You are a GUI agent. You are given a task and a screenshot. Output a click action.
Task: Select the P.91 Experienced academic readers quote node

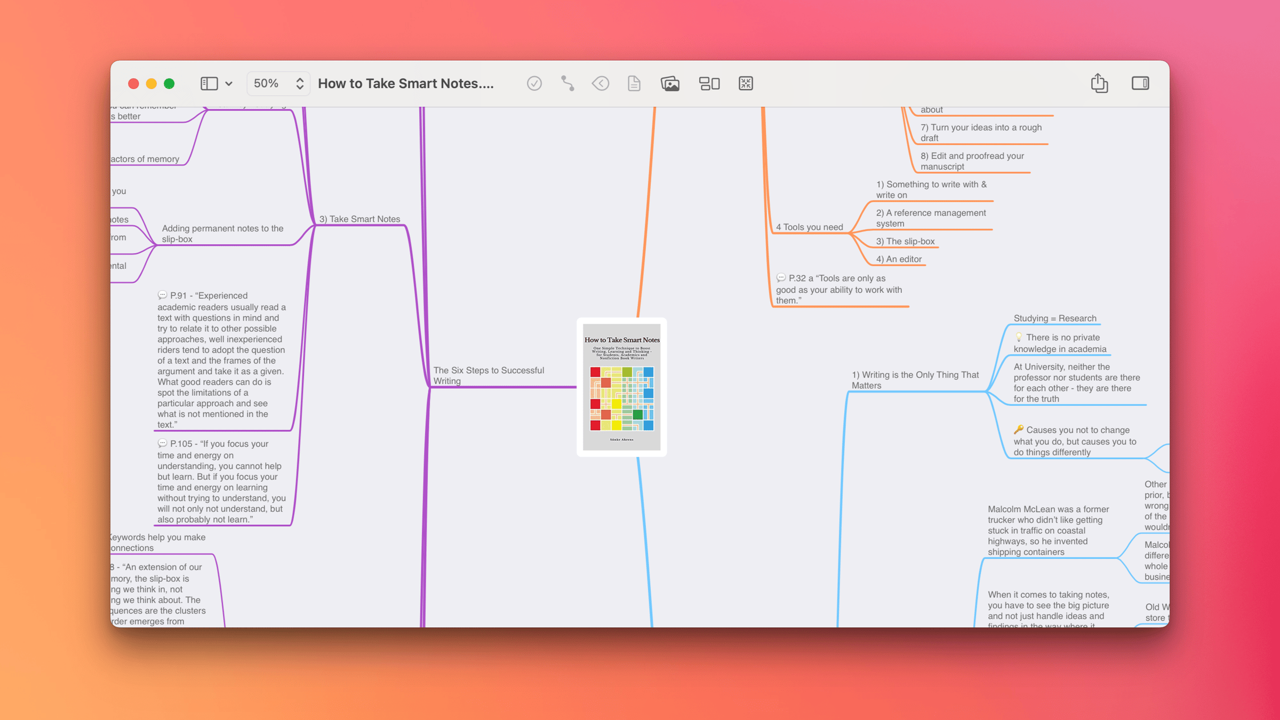pos(222,360)
